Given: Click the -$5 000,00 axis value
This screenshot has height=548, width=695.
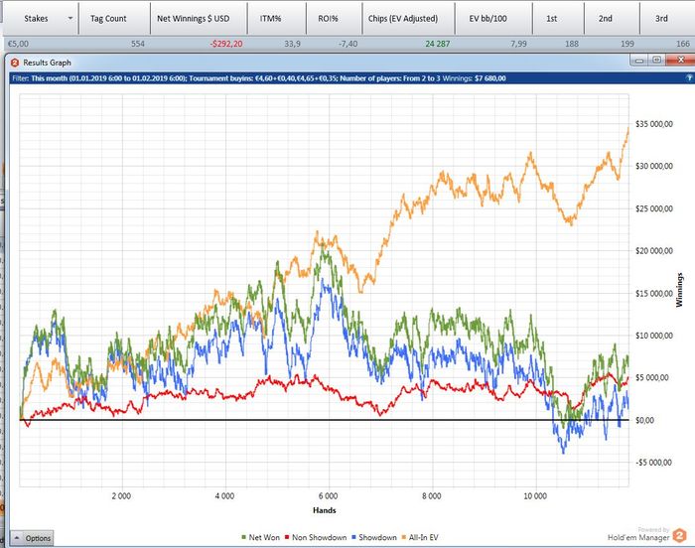Looking at the screenshot, I should pyautogui.click(x=653, y=463).
